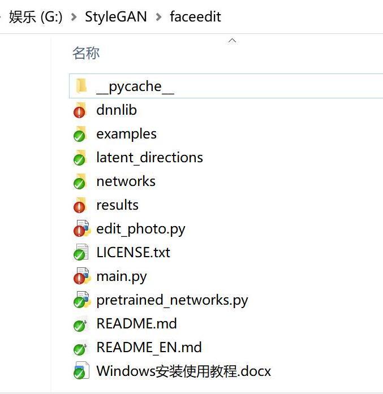
Task: Click the pretrained_networks.py file icon
Action: (81, 299)
